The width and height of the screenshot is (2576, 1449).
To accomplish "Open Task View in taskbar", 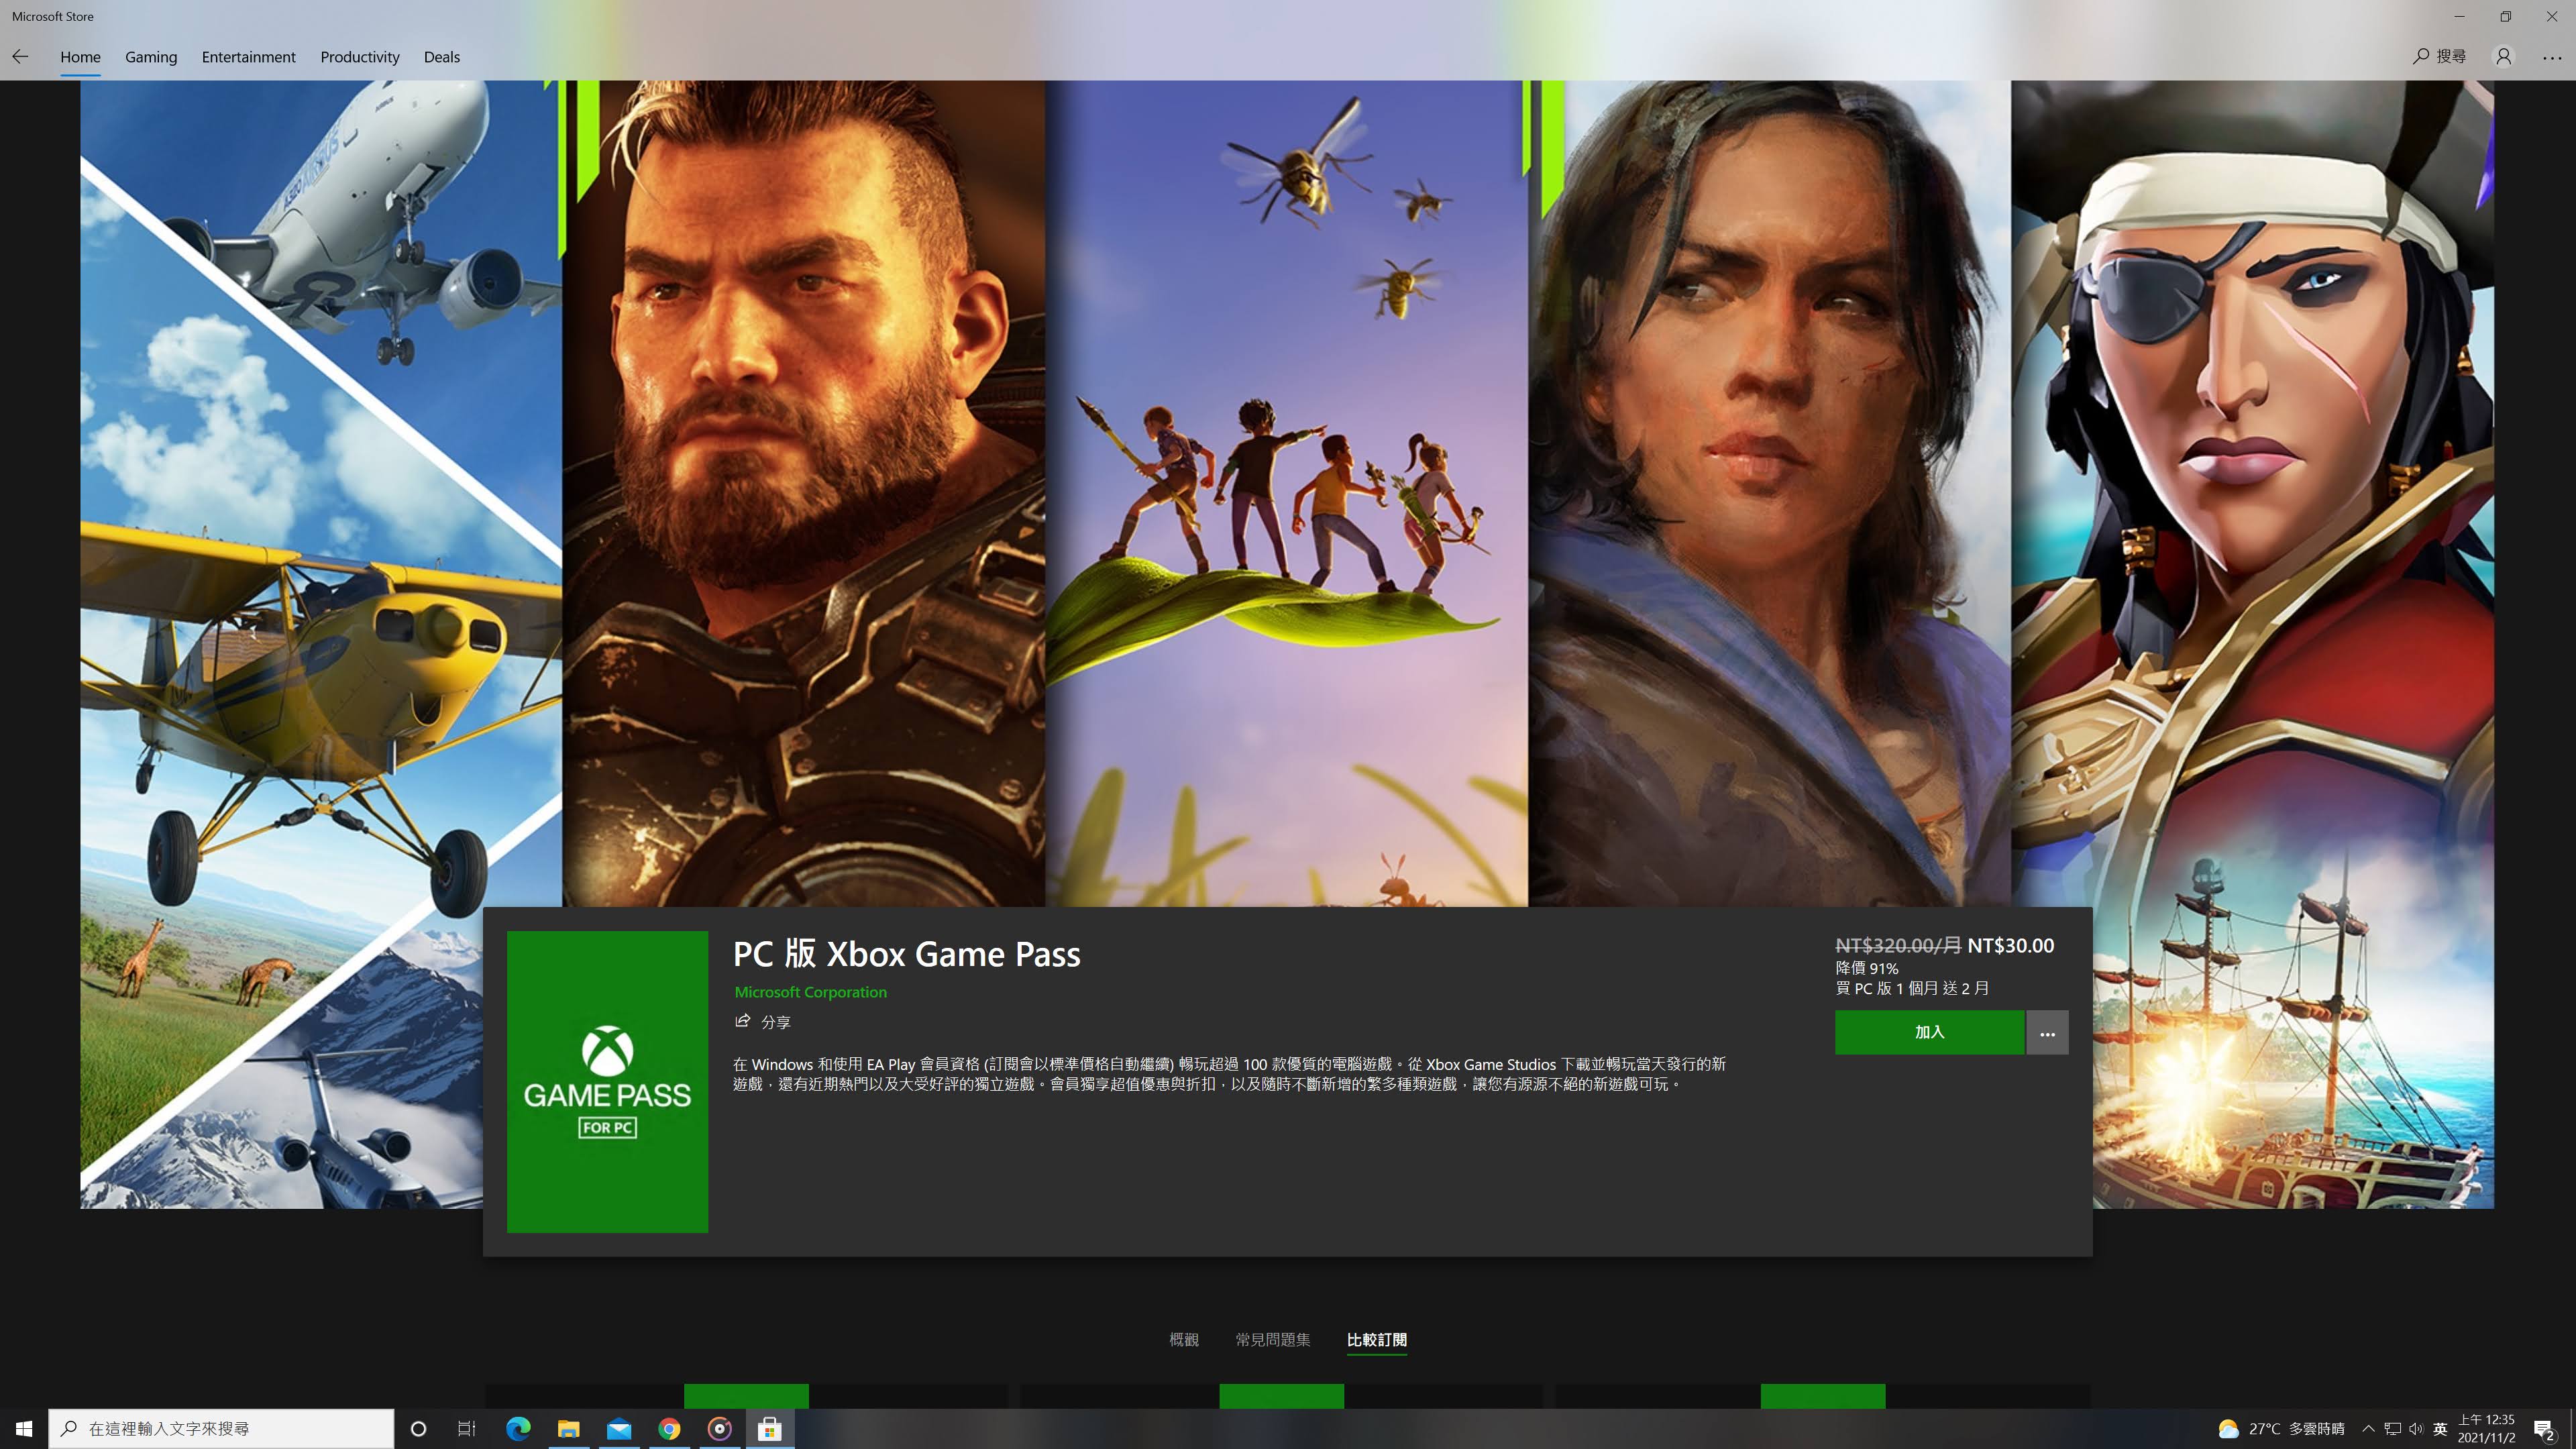I will pyautogui.click(x=467, y=1428).
